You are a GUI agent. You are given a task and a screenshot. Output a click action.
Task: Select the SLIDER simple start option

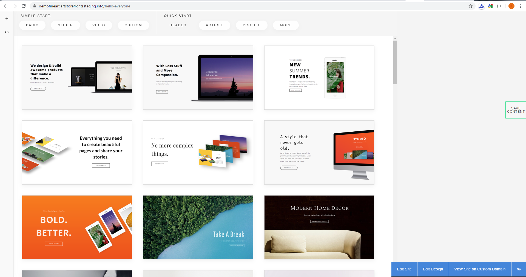coord(65,25)
